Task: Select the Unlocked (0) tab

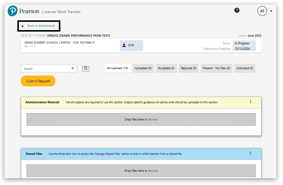Action: point(245,68)
